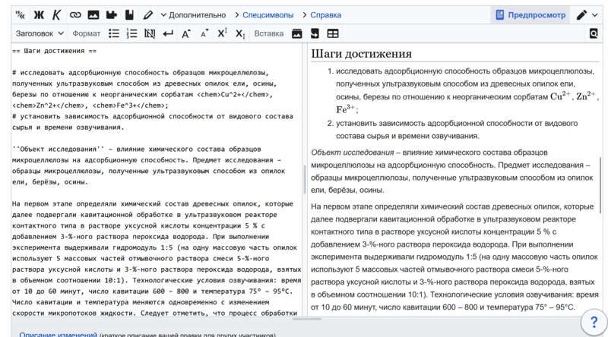Toggle the Предпросмотр live preview
Image resolution: width=608 pixels, height=337 pixels.
pos(530,14)
